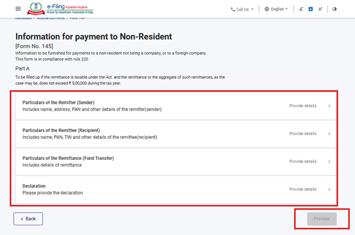Decrease font size with small A icon
This screenshot has width=355, height=235.
[x=301, y=9]
